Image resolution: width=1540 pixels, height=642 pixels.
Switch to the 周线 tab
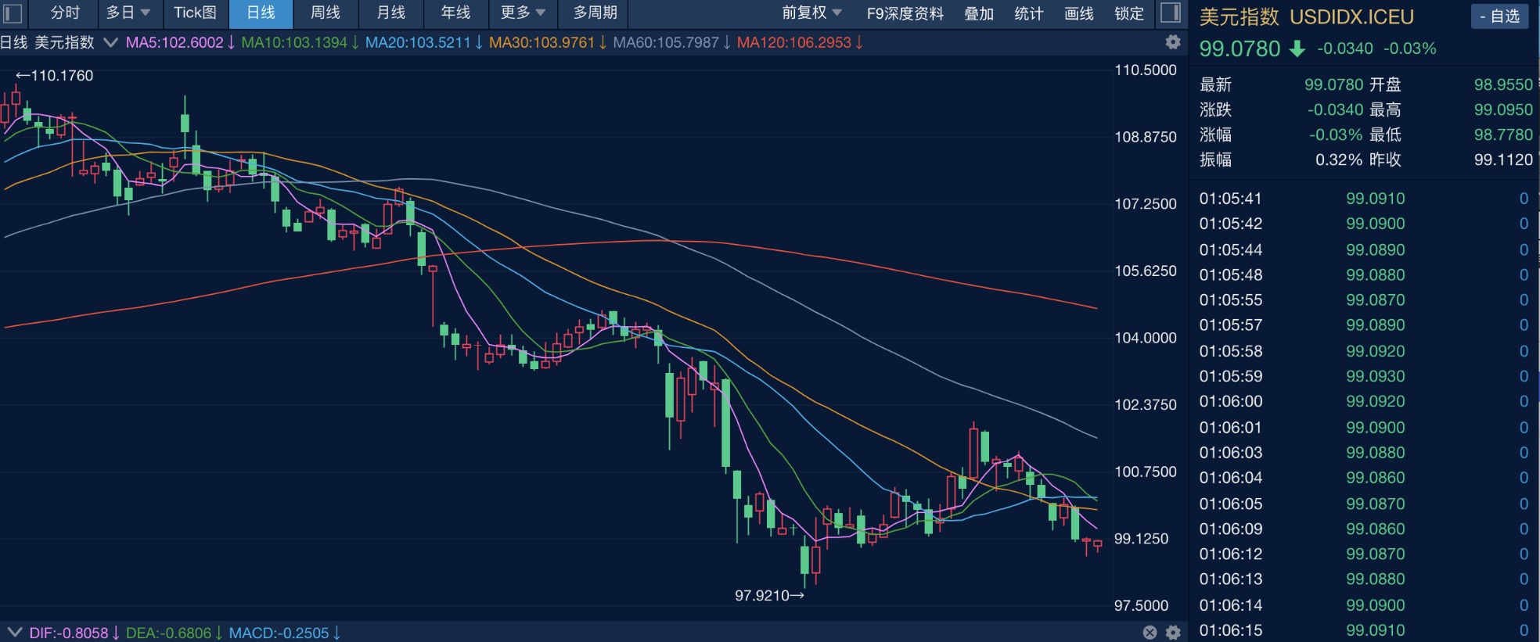click(326, 13)
